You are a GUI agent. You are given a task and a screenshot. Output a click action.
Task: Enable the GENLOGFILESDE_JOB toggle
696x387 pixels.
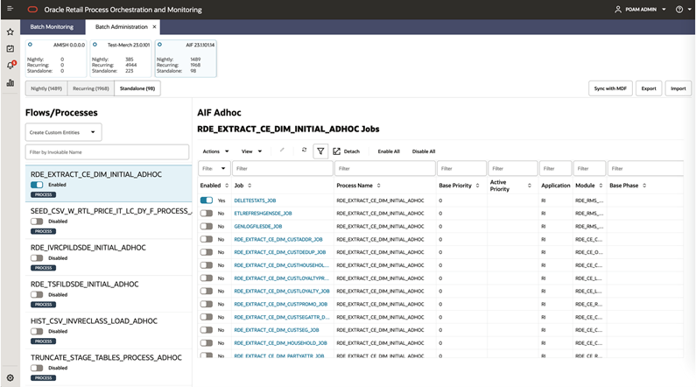[207, 227]
